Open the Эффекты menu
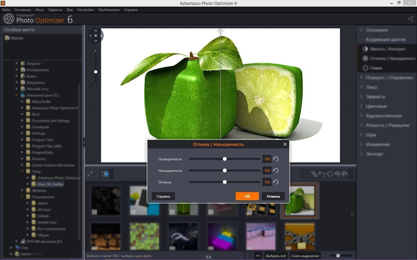 [55, 10]
